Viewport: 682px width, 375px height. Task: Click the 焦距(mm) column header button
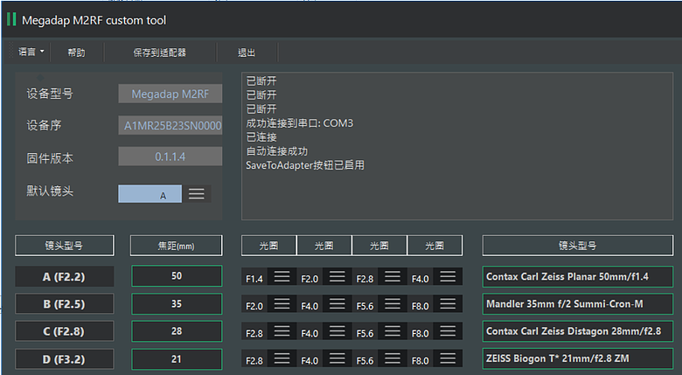[176, 246]
